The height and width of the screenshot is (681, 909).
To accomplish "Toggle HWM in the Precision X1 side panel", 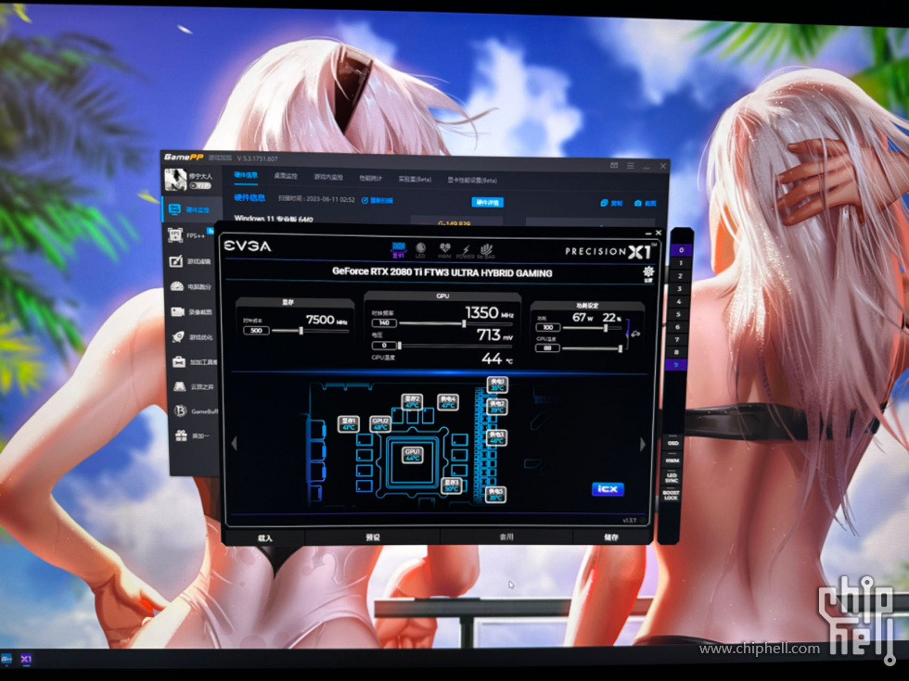I will (672, 460).
